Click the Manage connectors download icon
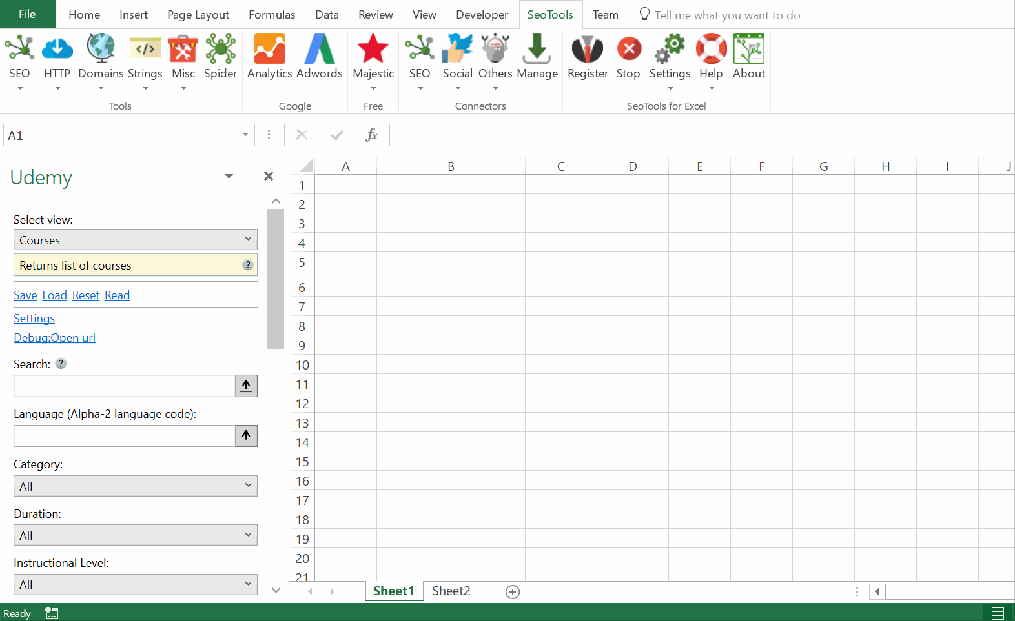This screenshot has width=1015, height=621. click(x=537, y=48)
